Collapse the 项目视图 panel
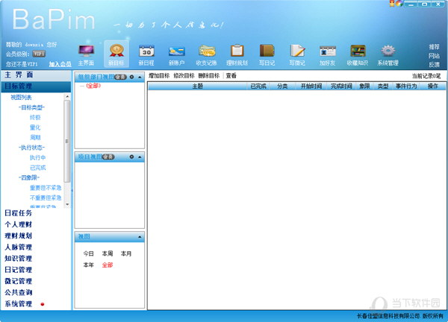Image resolution: width=448 pixels, height=322 pixels. (140, 157)
